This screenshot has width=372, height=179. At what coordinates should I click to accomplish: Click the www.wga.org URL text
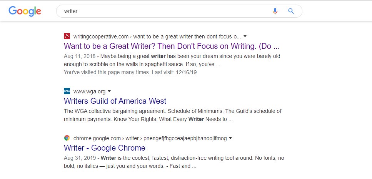[89, 92]
